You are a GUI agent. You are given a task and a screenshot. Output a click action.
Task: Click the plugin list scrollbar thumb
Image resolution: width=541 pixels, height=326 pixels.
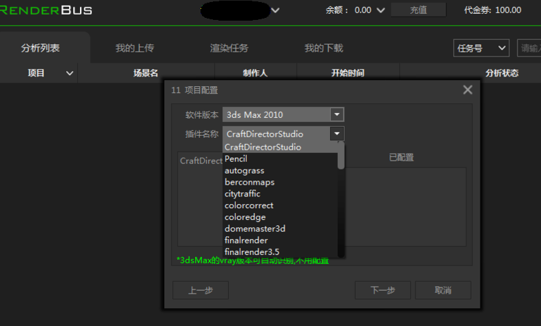click(x=341, y=156)
